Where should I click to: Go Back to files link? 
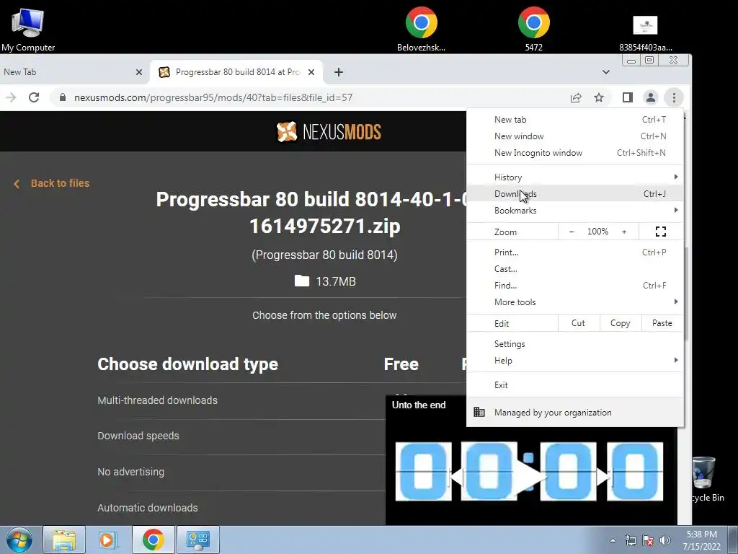coord(52,183)
